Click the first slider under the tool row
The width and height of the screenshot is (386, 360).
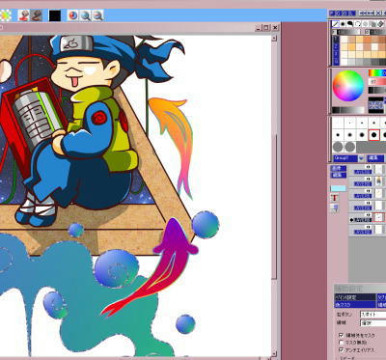click(349, 32)
